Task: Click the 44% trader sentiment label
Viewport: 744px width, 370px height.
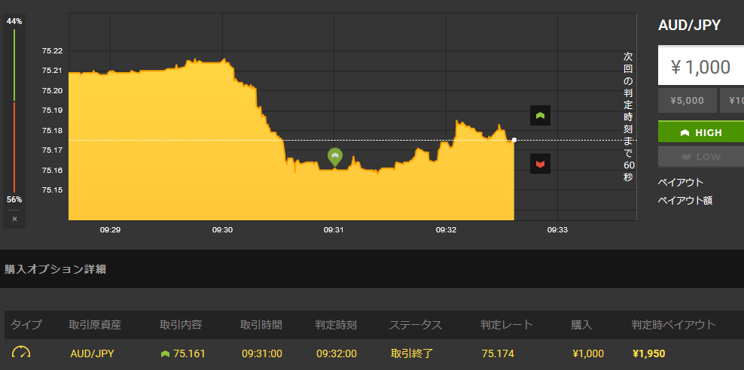Action: [x=14, y=21]
